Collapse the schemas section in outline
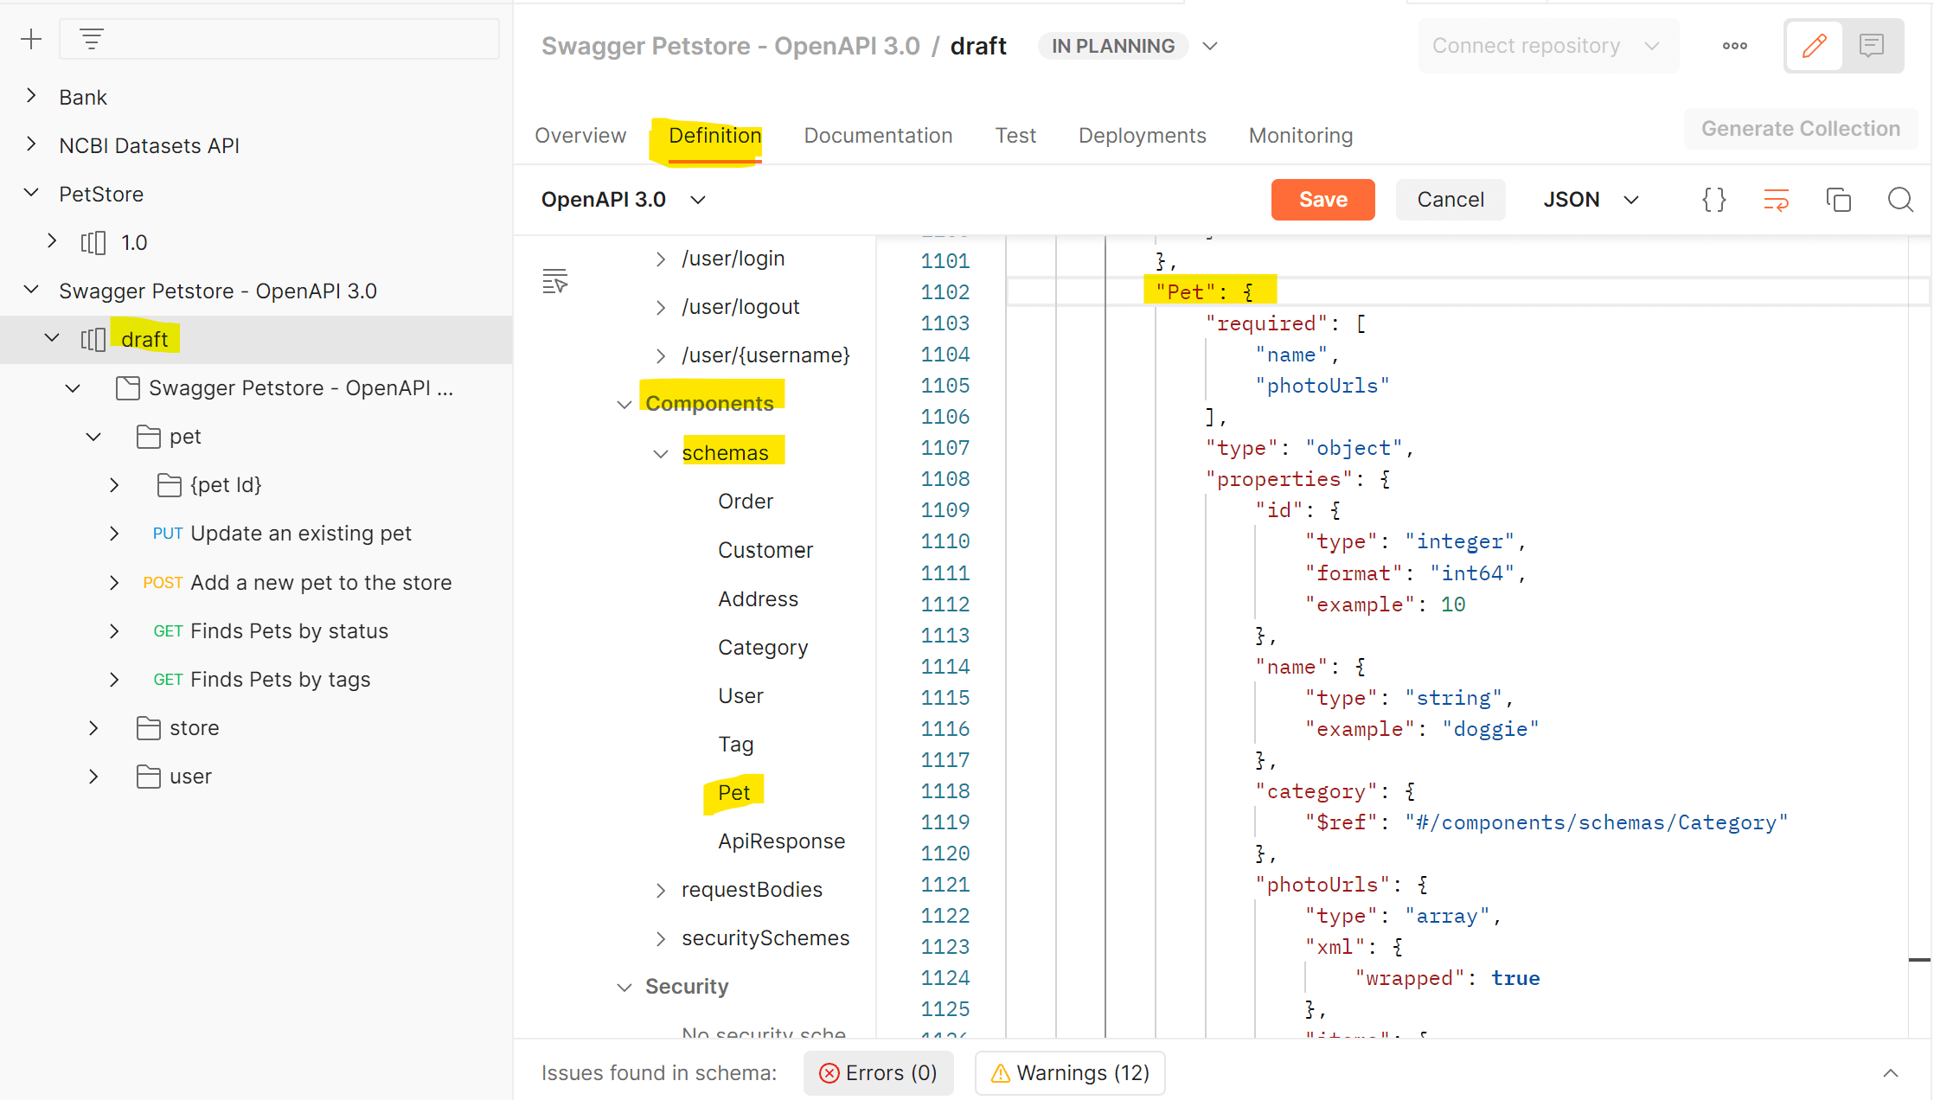 pyautogui.click(x=661, y=453)
